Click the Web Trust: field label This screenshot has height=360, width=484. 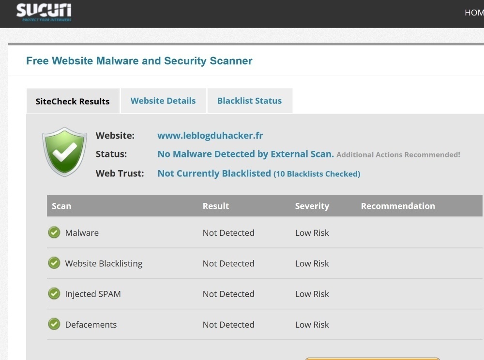[120, 173]
